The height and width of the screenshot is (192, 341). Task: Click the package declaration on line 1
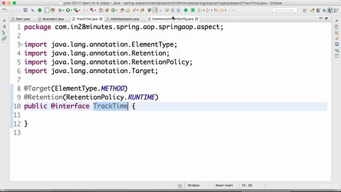pos(124,27)
